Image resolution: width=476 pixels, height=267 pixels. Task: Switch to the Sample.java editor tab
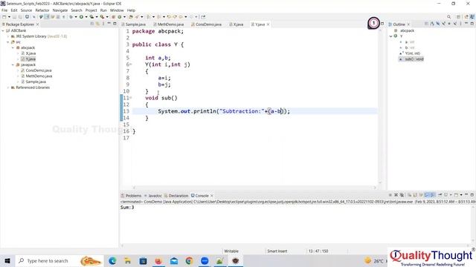coord(134,24)
